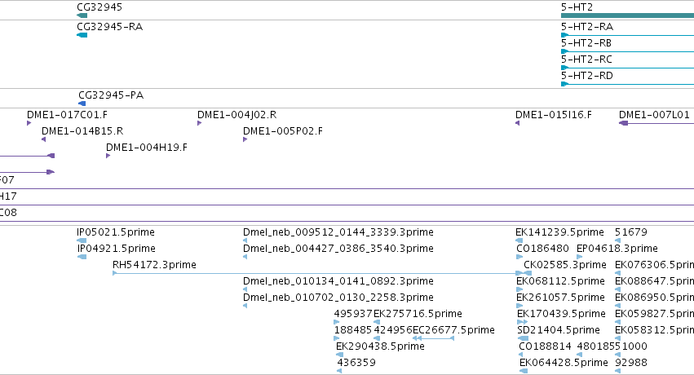Select the 5-HT2-RD transcript feature

tap(627, 84)
